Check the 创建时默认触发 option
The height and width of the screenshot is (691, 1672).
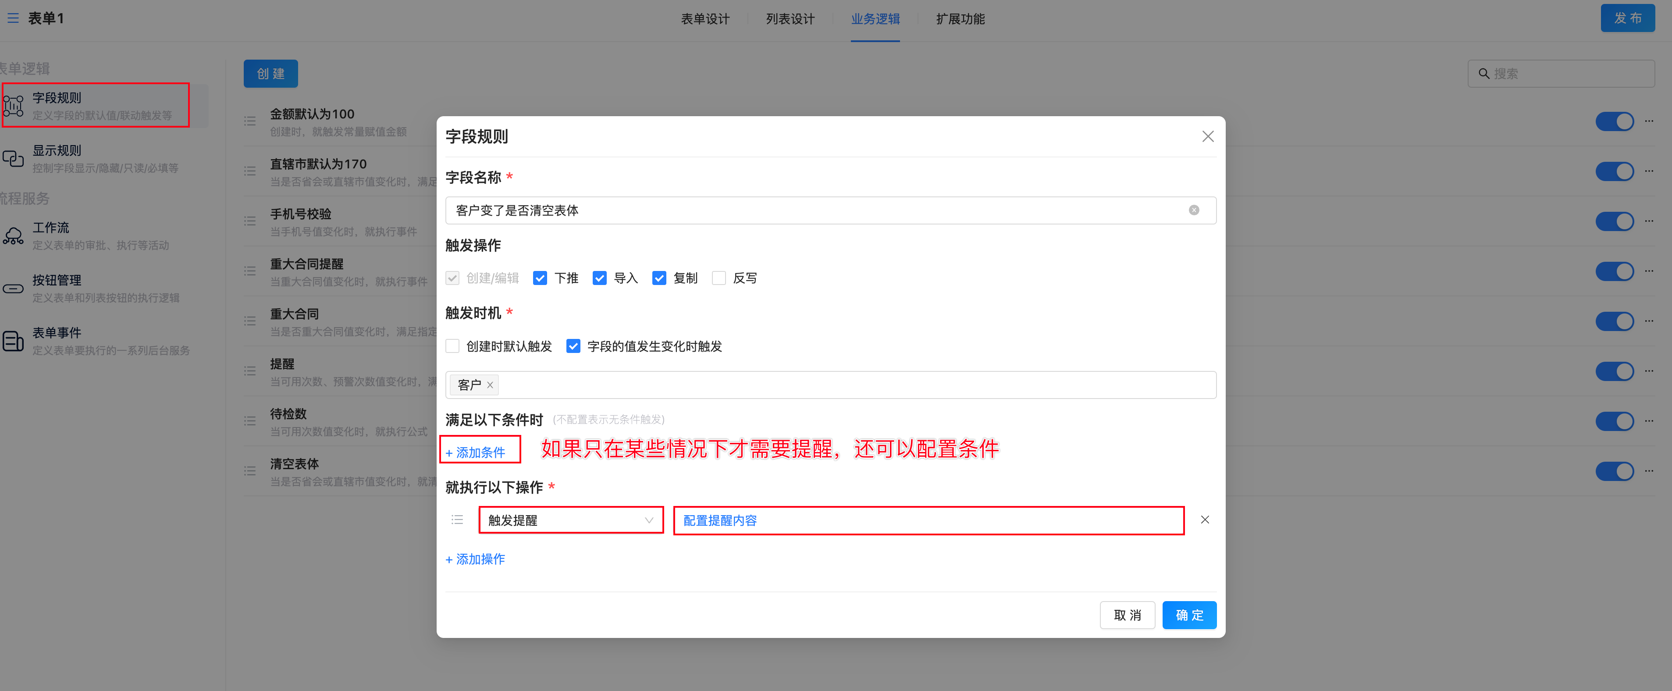point(452,346)
